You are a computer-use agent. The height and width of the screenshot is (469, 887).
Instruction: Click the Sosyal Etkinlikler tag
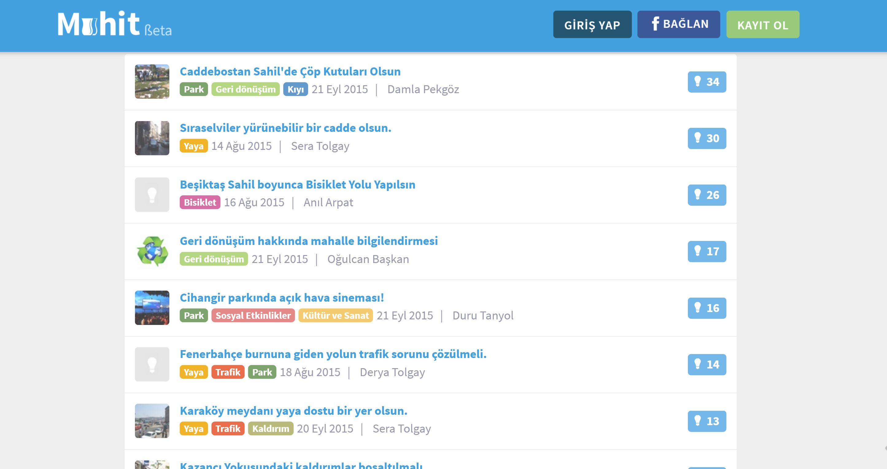pos(253,315)
